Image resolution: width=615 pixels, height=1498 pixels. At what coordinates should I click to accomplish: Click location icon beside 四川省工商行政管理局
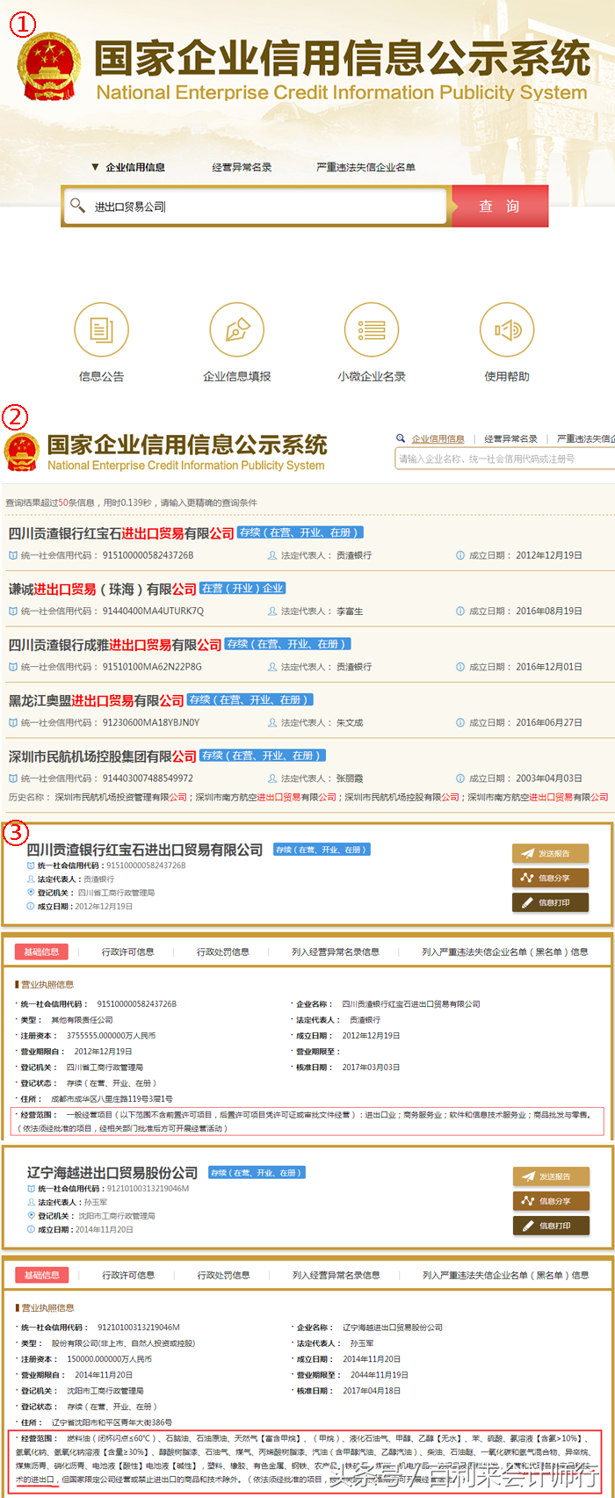point(32,893)
